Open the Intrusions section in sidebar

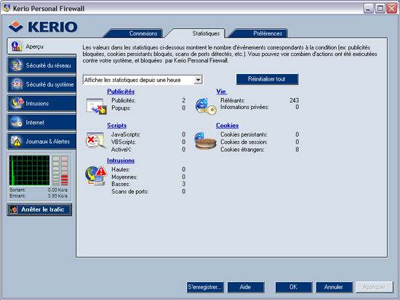click(x=41, y=103)
